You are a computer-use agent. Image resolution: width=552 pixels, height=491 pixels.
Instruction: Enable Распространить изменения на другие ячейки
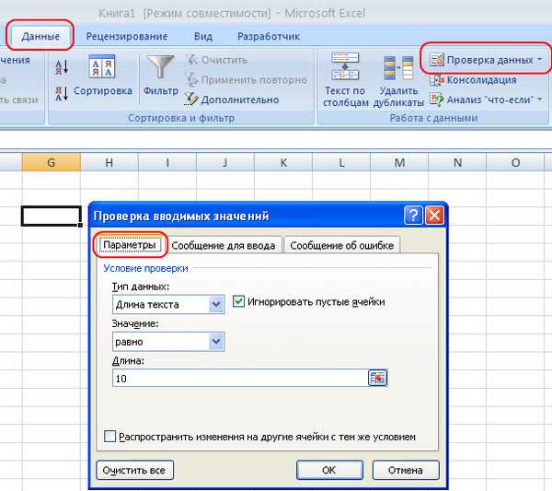click(x=109, y=437)
